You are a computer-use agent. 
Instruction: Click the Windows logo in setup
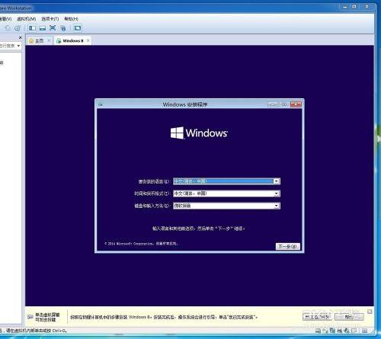point(199,133)
